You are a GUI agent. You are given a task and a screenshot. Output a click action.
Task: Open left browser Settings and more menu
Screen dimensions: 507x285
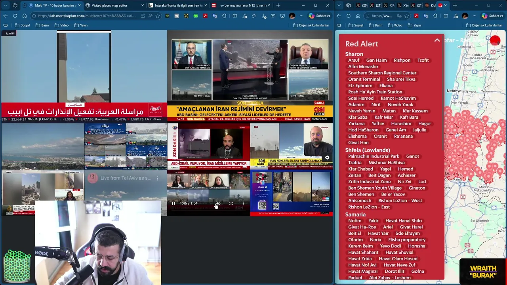coord(301,16)
